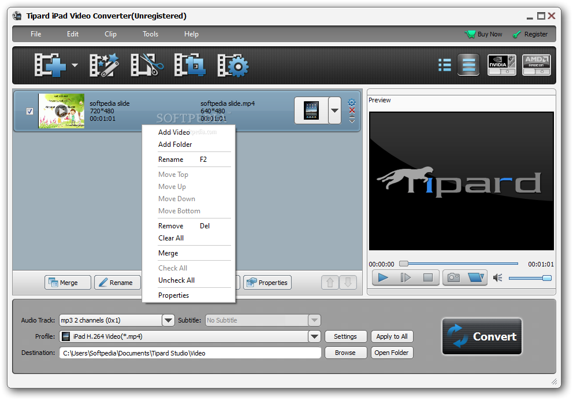Toggle AMD acceleration
Screen dimensions: 573x400
(536, 65)
